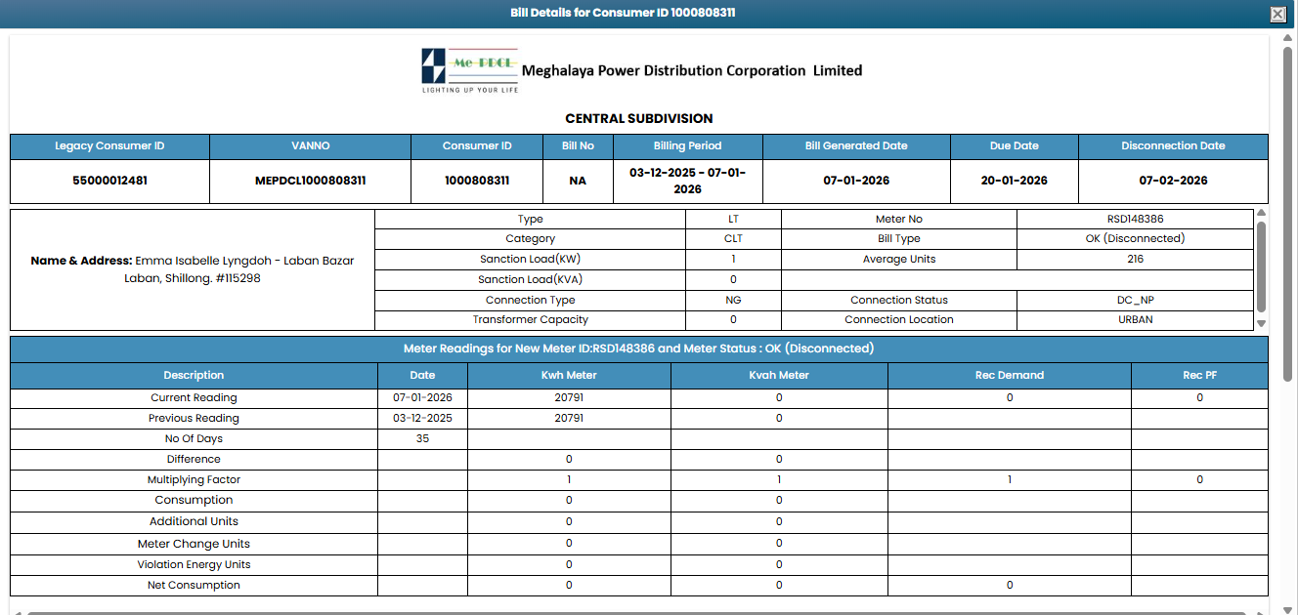Click the Sanction Load(KW) label

click(531, 260)
